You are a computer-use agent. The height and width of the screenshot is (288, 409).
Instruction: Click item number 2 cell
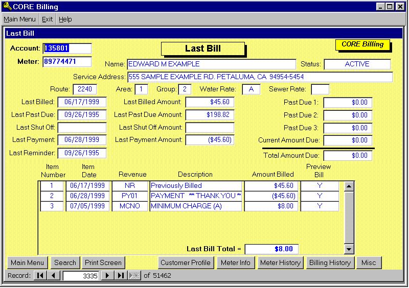click(x=52, y=196)
